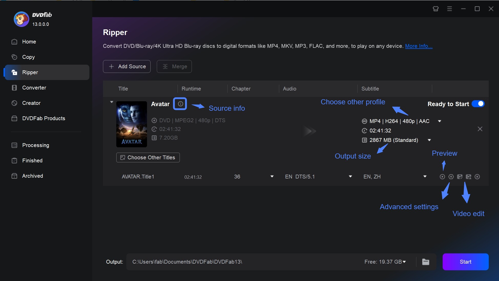Click the output folder browse icon
499x281 pixels.
[426, 262]
